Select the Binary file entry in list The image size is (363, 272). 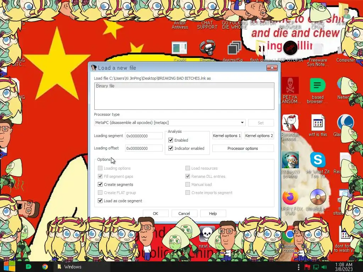[184, 86]
